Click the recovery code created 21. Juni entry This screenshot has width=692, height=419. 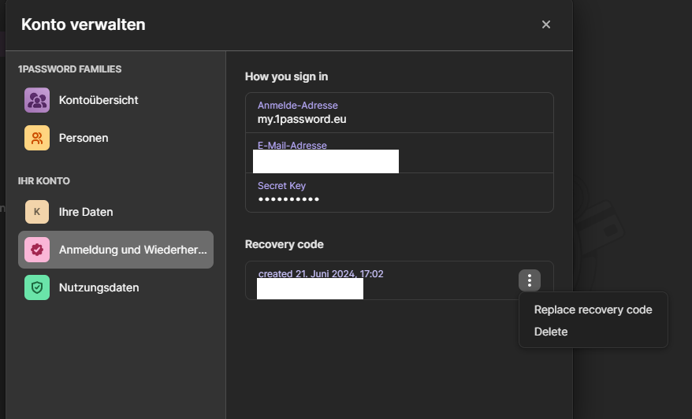[320, 274]
